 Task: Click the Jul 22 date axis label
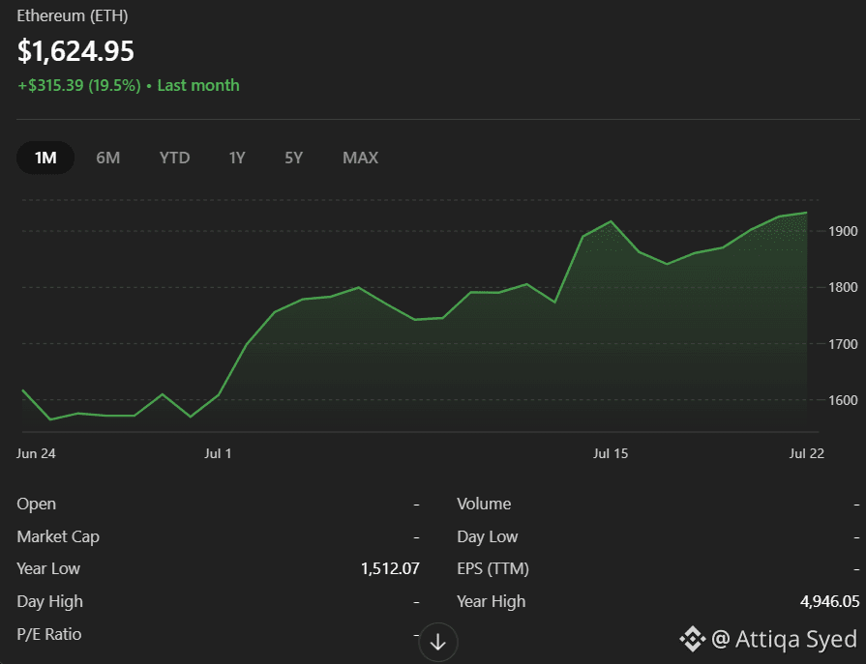click(x=806, y=453)
